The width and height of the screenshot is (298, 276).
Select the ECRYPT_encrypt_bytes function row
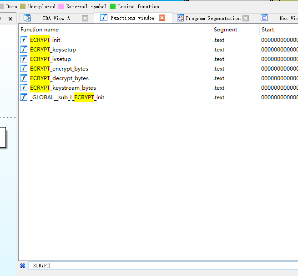click(x=158, y=68)
